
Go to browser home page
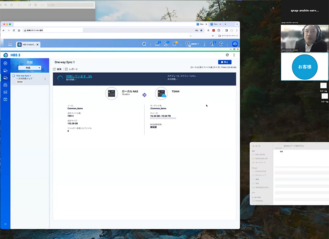(x=19, y=30)
